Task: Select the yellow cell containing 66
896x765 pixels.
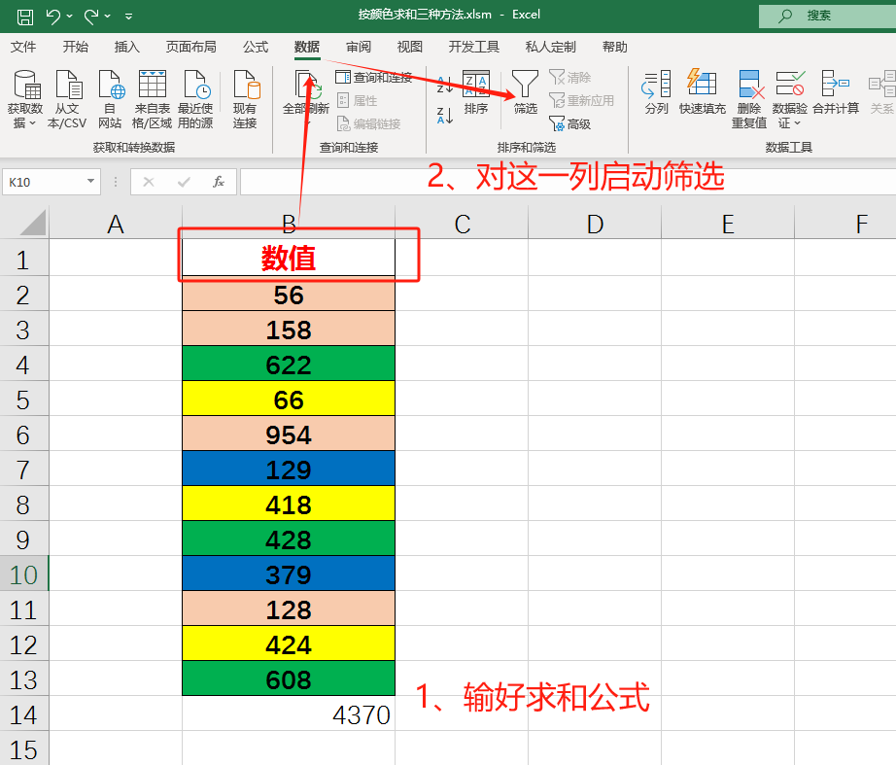Action: [x=289, y=399]
